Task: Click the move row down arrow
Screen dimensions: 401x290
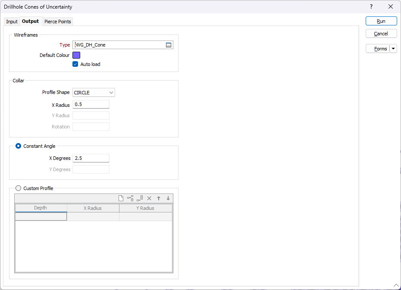Action: (168, 198)
